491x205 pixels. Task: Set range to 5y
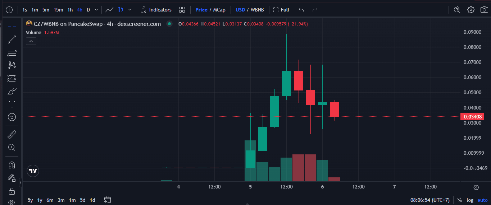(30, 200)
